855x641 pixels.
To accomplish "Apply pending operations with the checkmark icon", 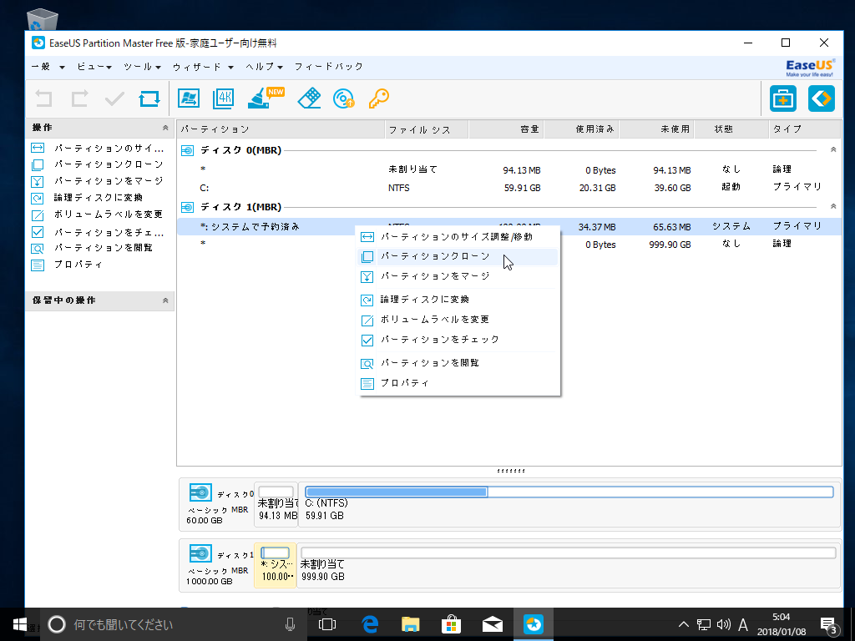I will (x=114, y=98).
